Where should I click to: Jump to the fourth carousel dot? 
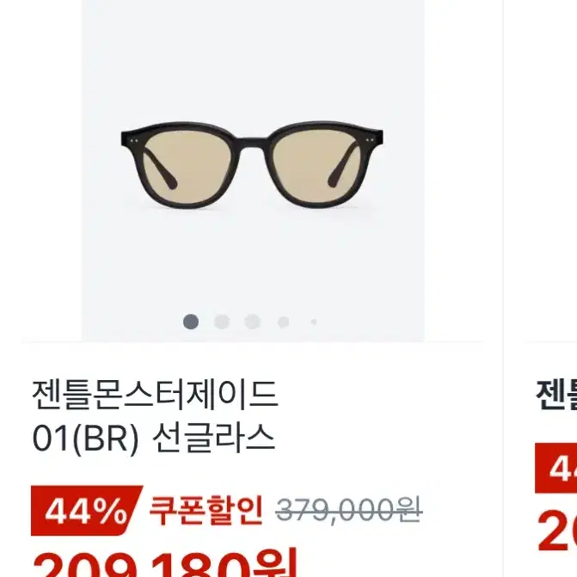[x=284, y=322]
